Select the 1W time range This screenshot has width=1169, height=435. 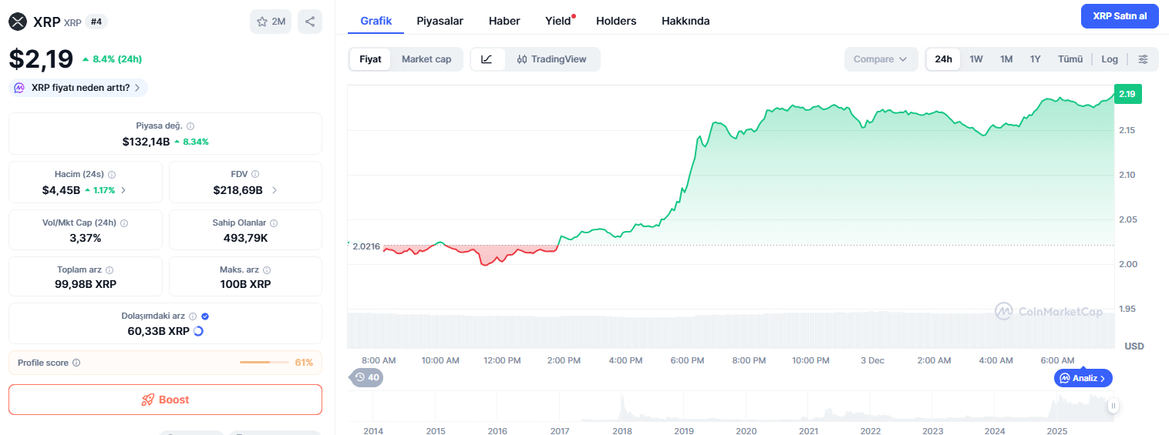coord(976,59)
